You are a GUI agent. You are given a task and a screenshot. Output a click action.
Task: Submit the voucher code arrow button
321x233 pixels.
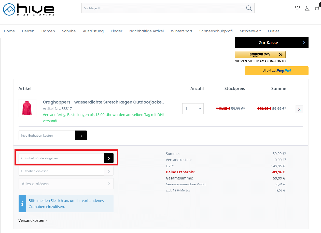[109, 158]
